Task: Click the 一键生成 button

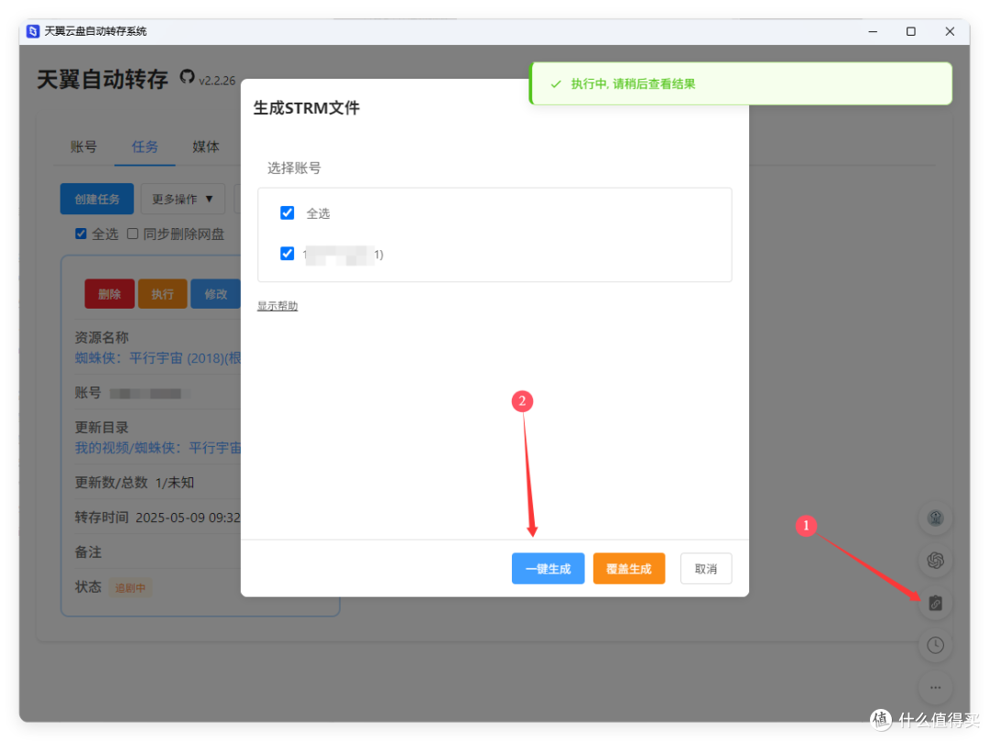Action: point(548,569)
